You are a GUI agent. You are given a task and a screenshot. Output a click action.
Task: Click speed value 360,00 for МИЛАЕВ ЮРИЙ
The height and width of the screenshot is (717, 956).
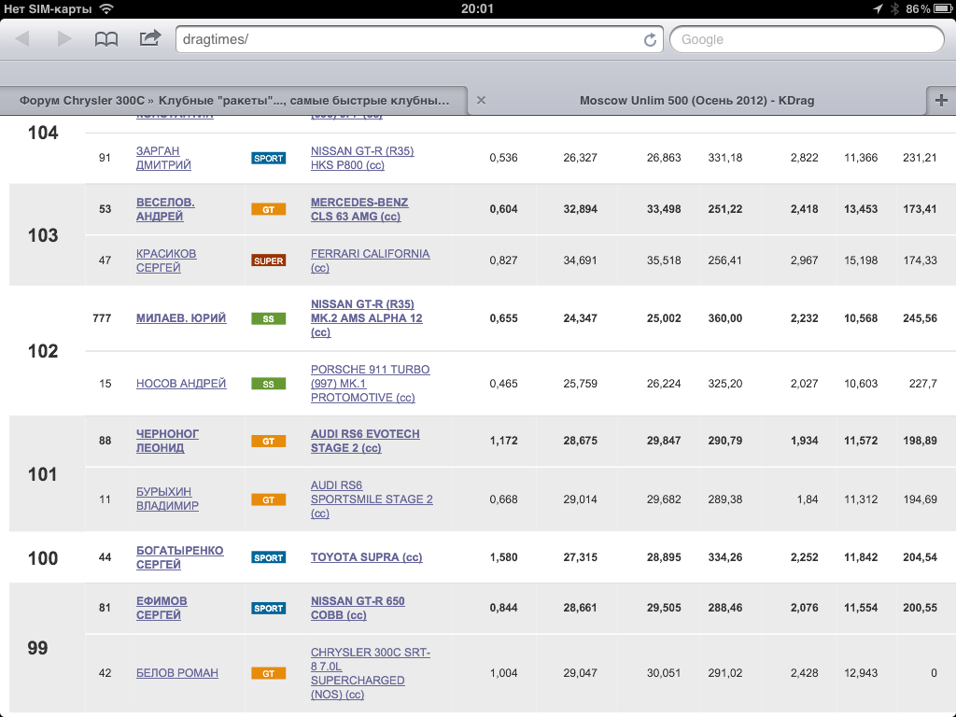724,318
